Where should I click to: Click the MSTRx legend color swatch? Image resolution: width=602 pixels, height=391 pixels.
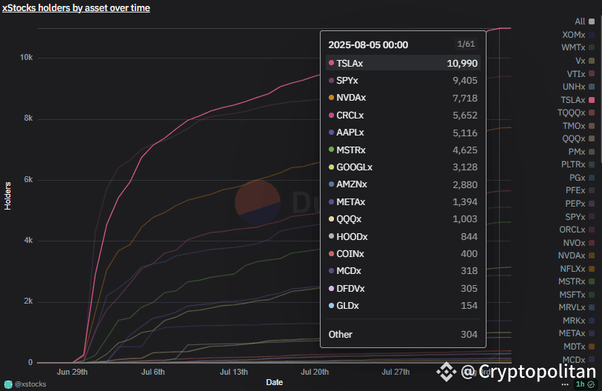[592, 281]
